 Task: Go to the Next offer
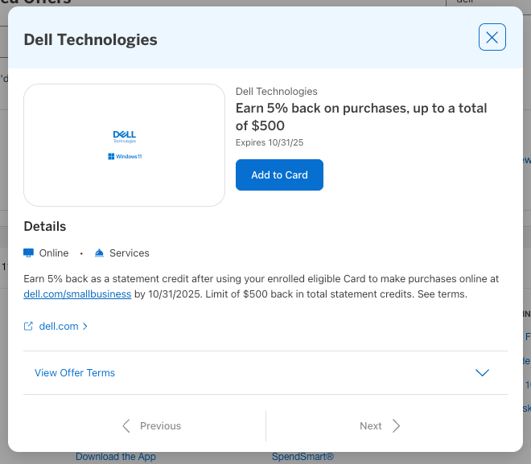[371, 426]
